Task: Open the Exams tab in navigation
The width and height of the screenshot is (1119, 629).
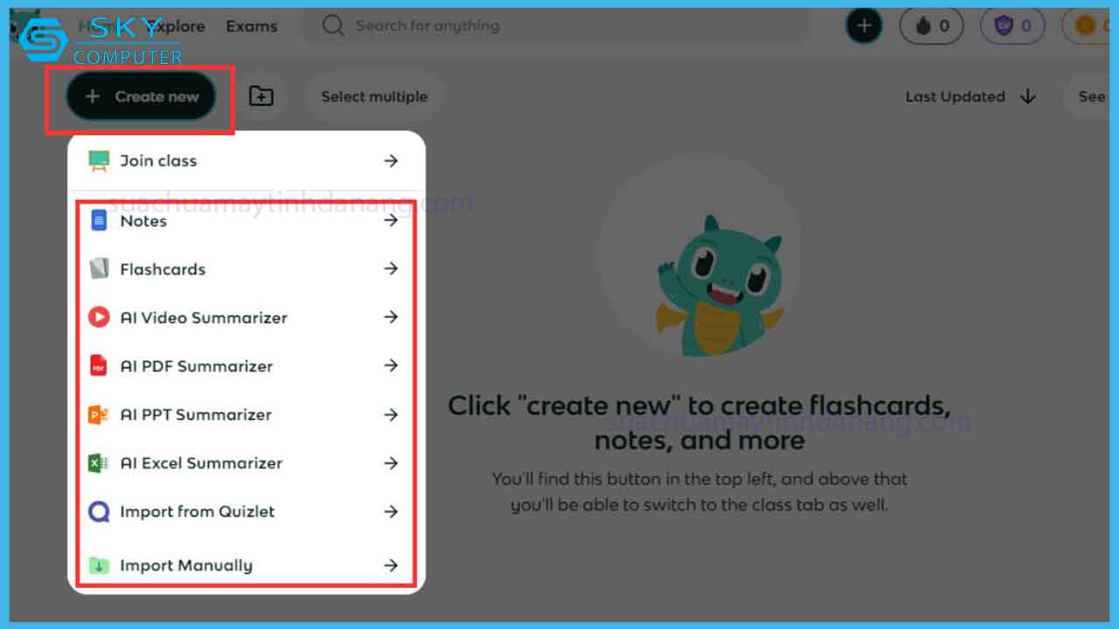Action: pyautogui.click(x=251, y=26)
